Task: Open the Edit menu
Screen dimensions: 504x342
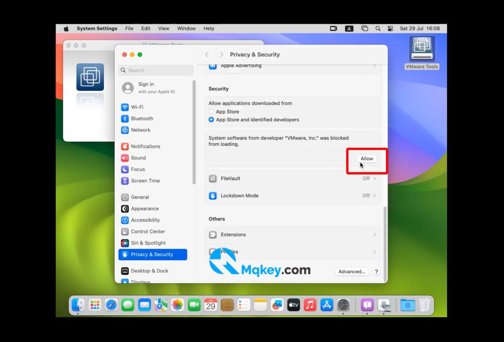Action: [x=145, y=29]
